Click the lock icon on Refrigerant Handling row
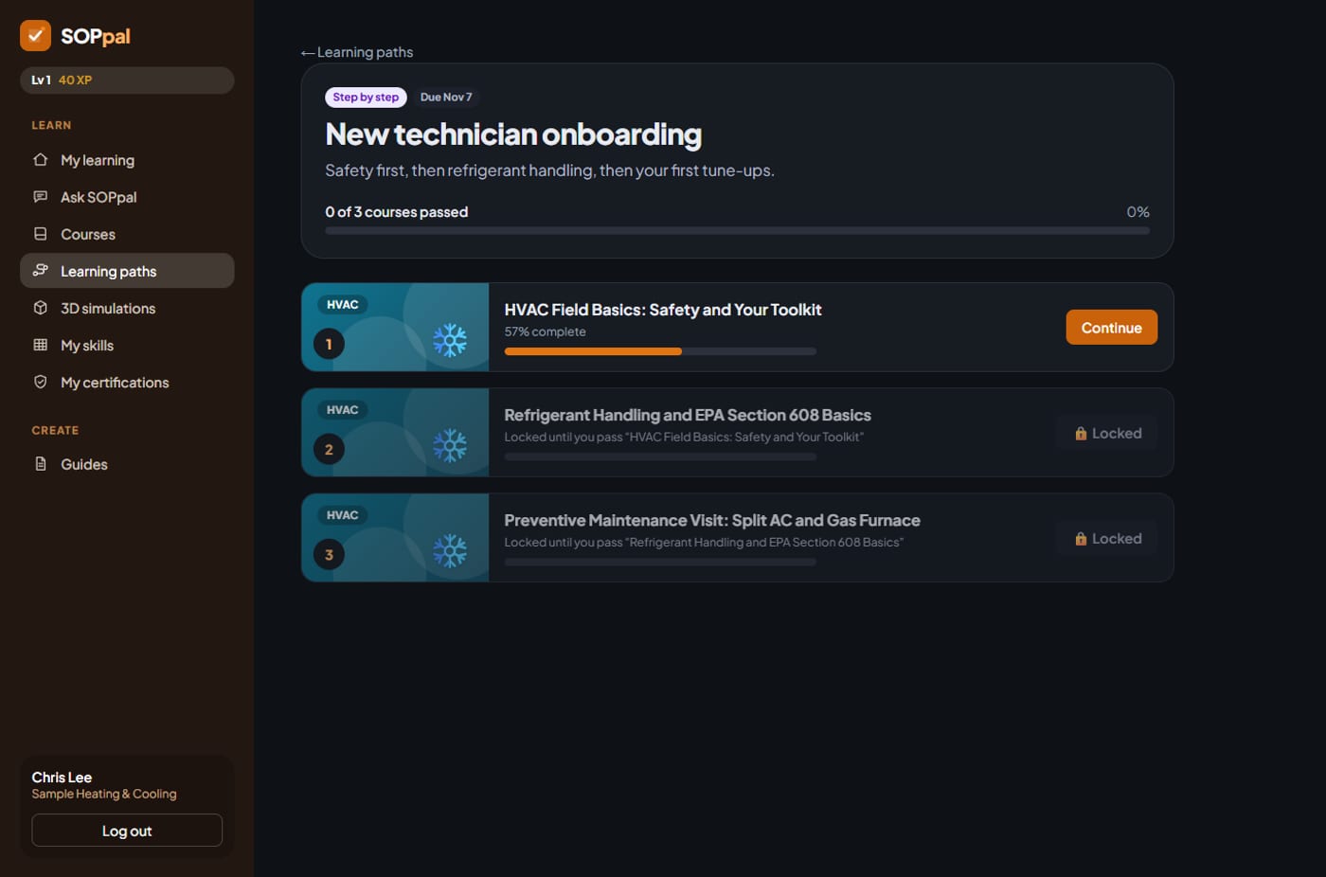The image size is (1326, 877). (x=1081, y=433)
